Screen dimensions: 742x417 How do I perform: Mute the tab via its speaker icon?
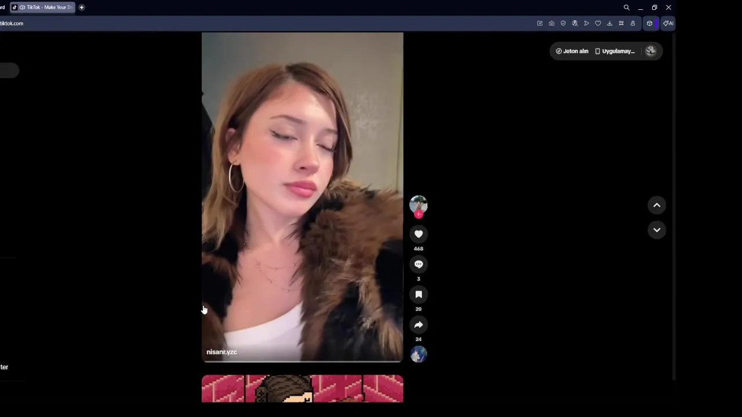22,8
